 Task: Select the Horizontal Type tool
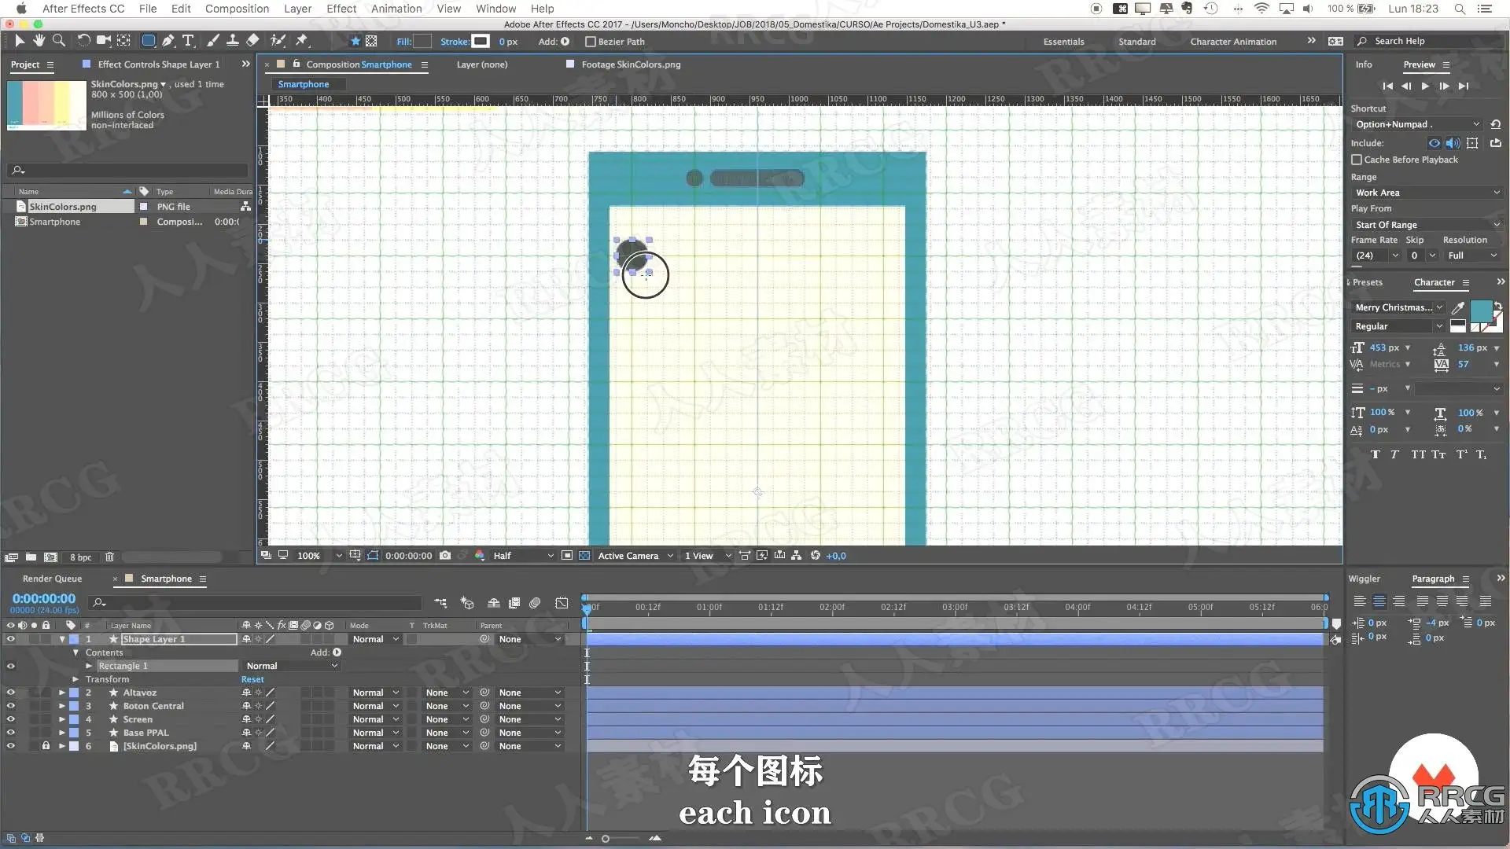coord(188,40)
